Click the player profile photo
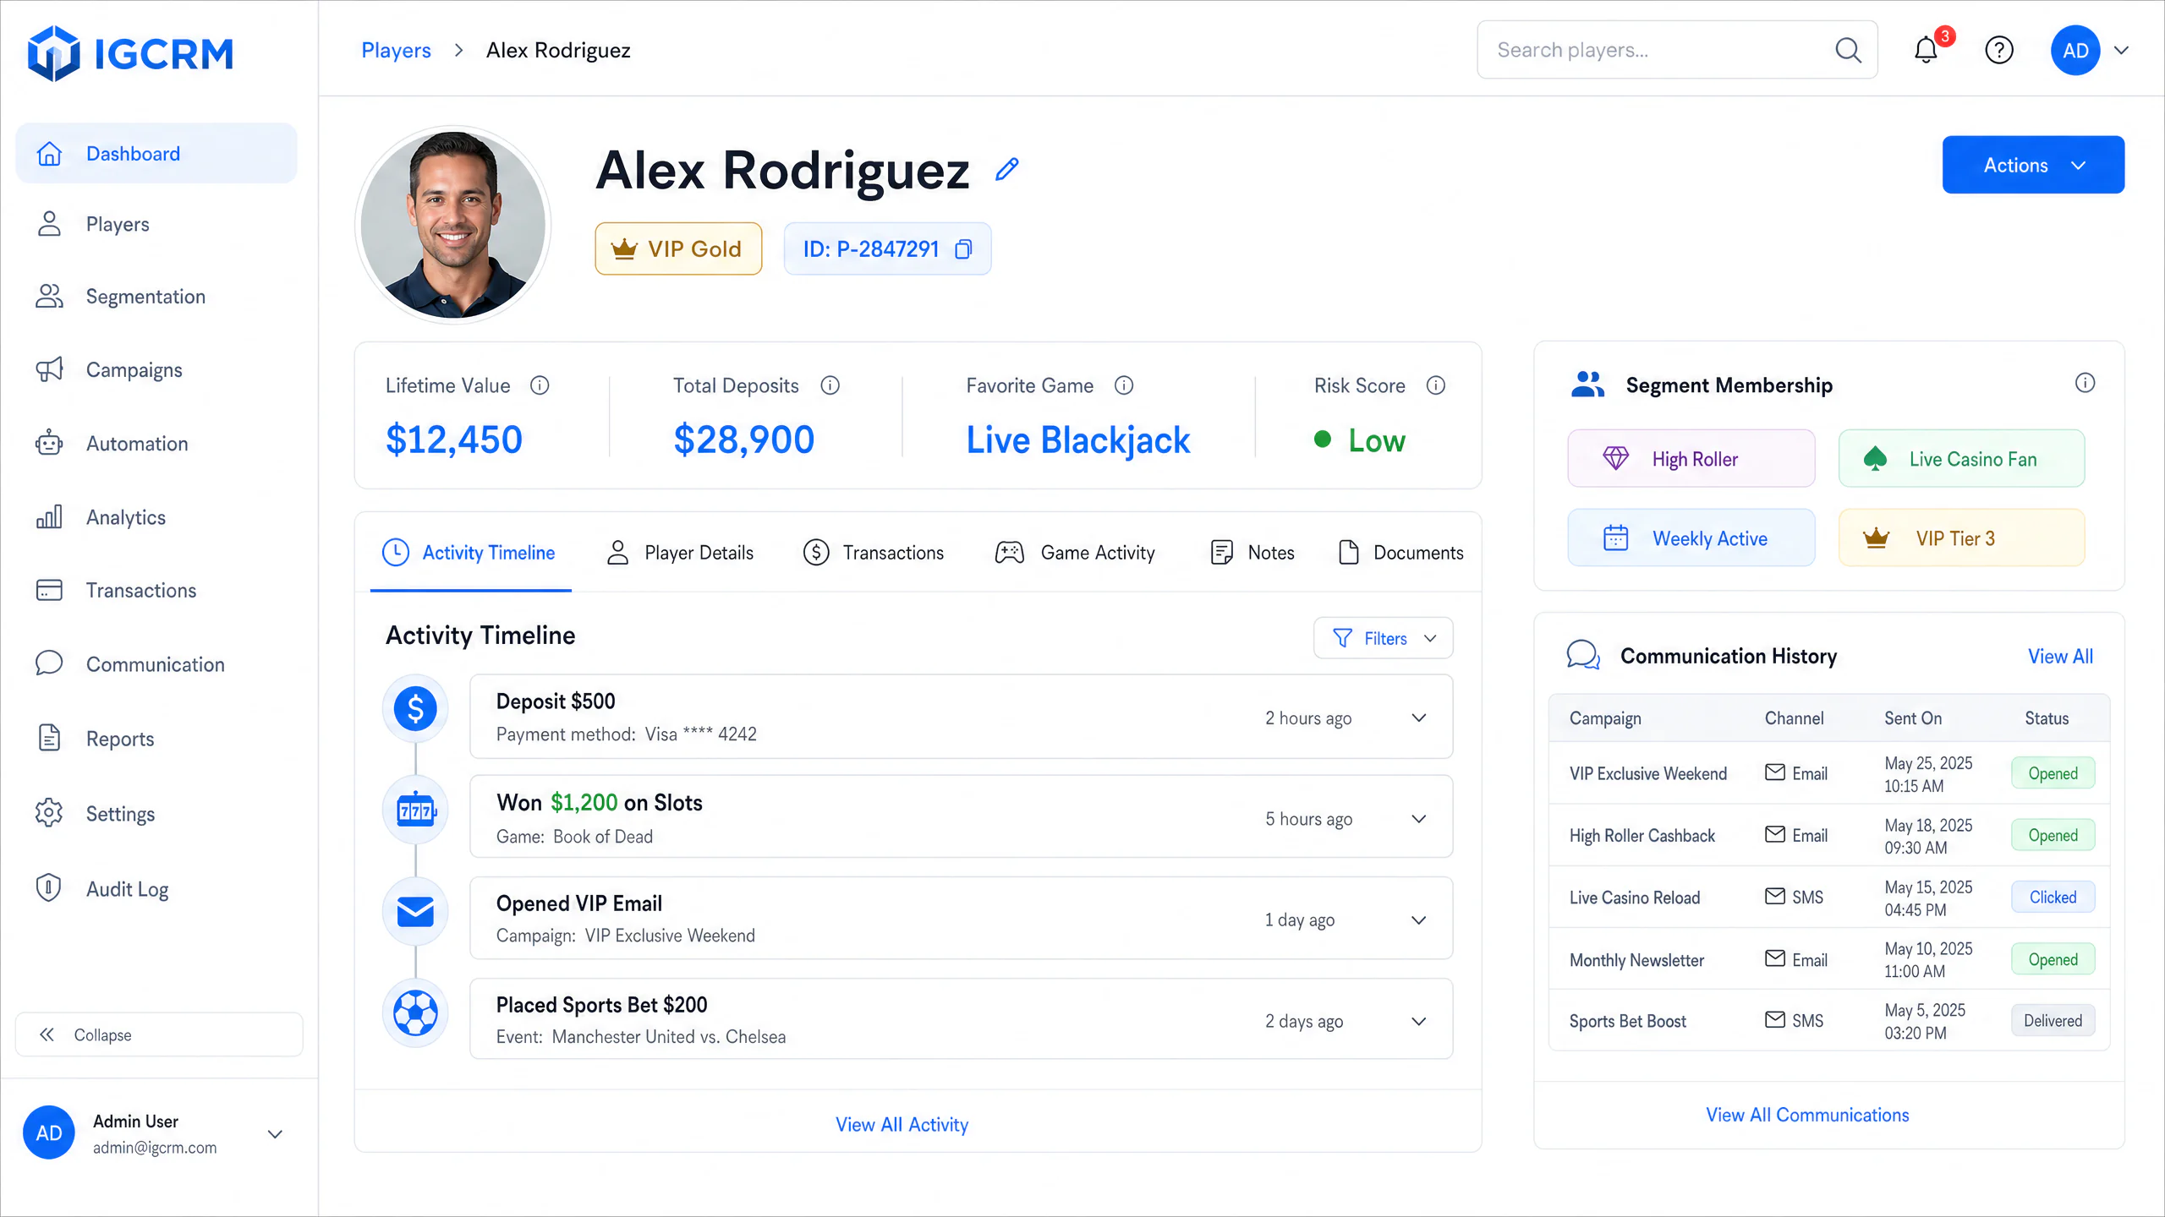Screen dimensions: 2165x1217 tap(453, 225)
